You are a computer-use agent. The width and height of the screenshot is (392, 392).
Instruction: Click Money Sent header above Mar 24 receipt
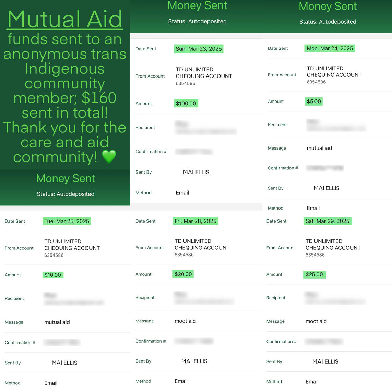328,6
